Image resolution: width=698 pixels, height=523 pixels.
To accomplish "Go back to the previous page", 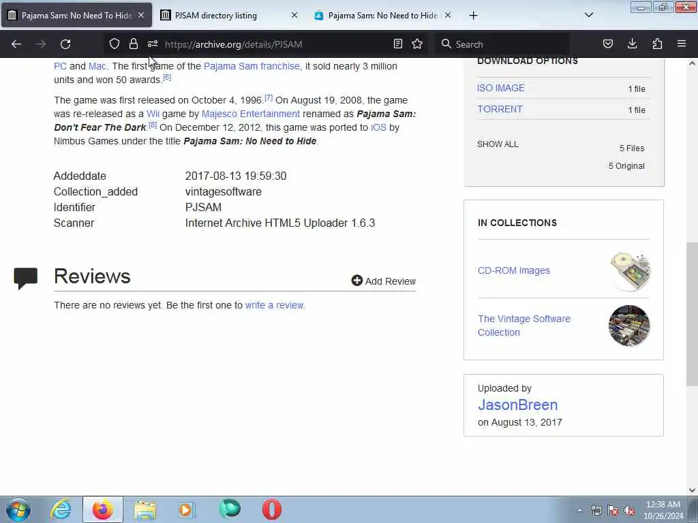I will click(16, 44).
